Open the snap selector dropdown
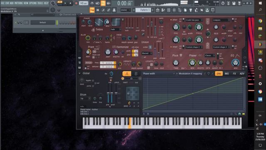The image size is (266, 150). [126, 10]
